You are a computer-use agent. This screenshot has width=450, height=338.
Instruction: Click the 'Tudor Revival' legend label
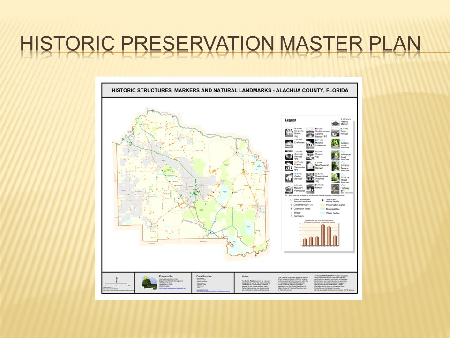(344, 132)
